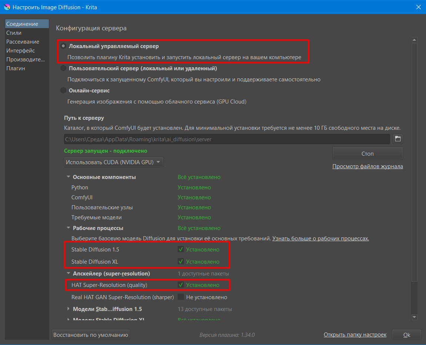Image resolution: width=426 pixels, height=345 pixels.
Task: Uncheck HAT Super-Resolution (quality) checkbox
Action: coord(181,285)
